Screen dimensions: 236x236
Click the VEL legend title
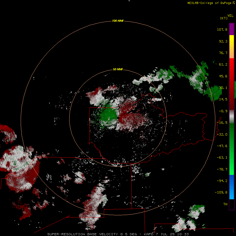point(230,16)
